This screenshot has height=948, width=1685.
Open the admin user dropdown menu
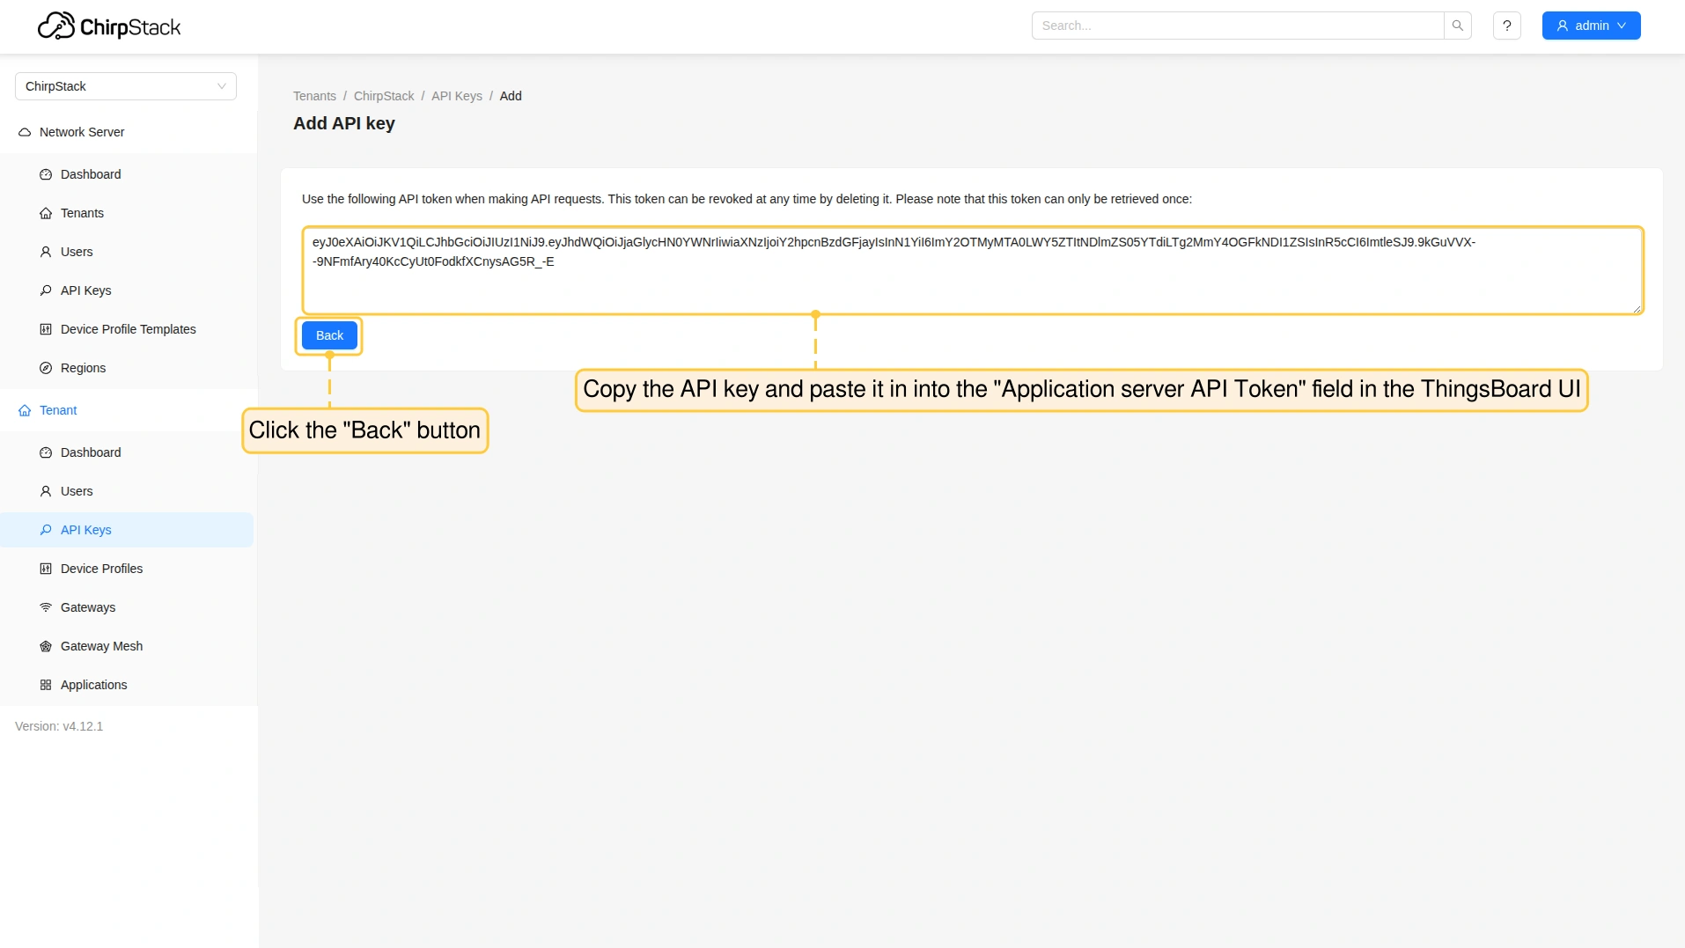click(x=1590, y=26)
